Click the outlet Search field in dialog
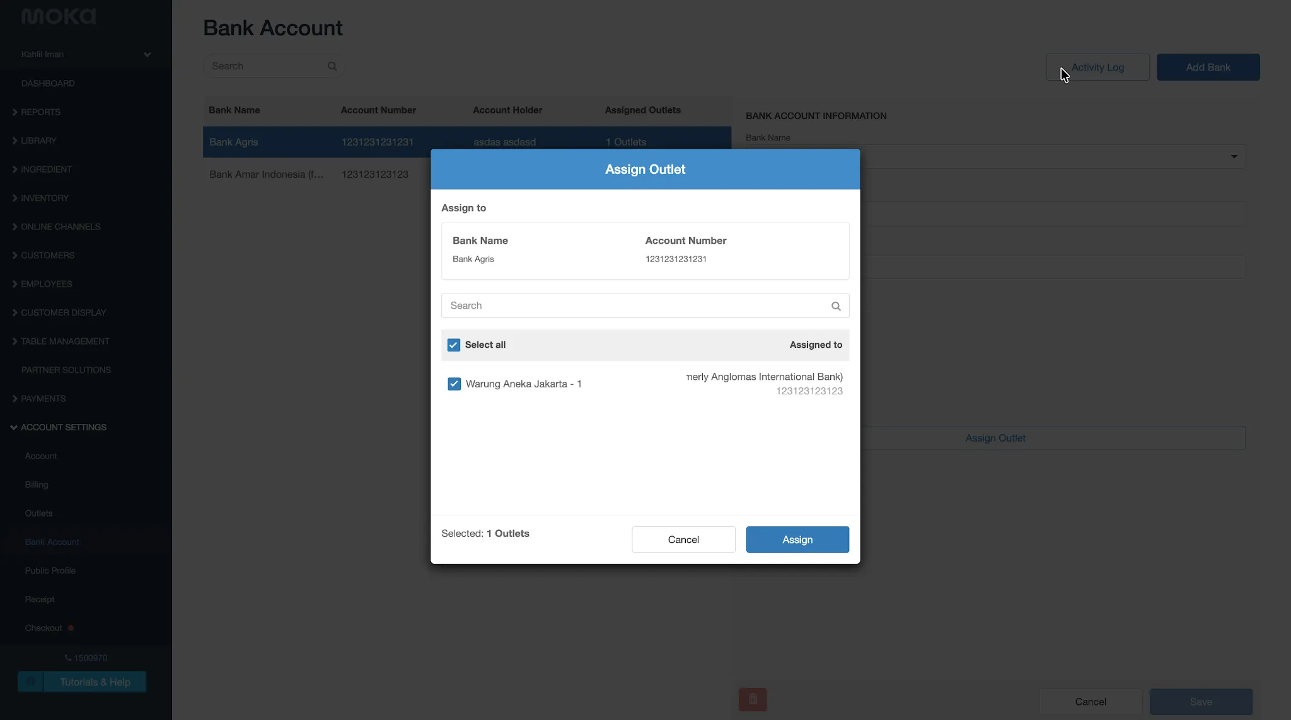Viewport: 1291px width, 720px height. pyautogui.click(x=645, y=306)
